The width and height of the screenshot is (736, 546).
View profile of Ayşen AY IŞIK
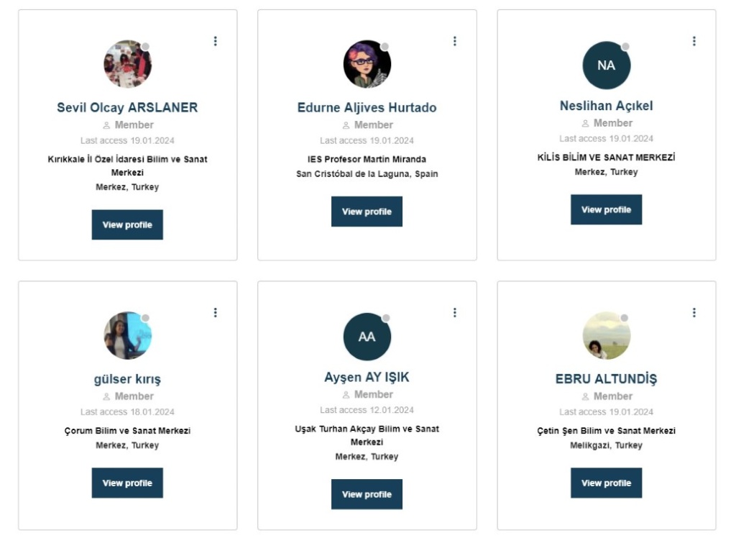click(367, 494)
